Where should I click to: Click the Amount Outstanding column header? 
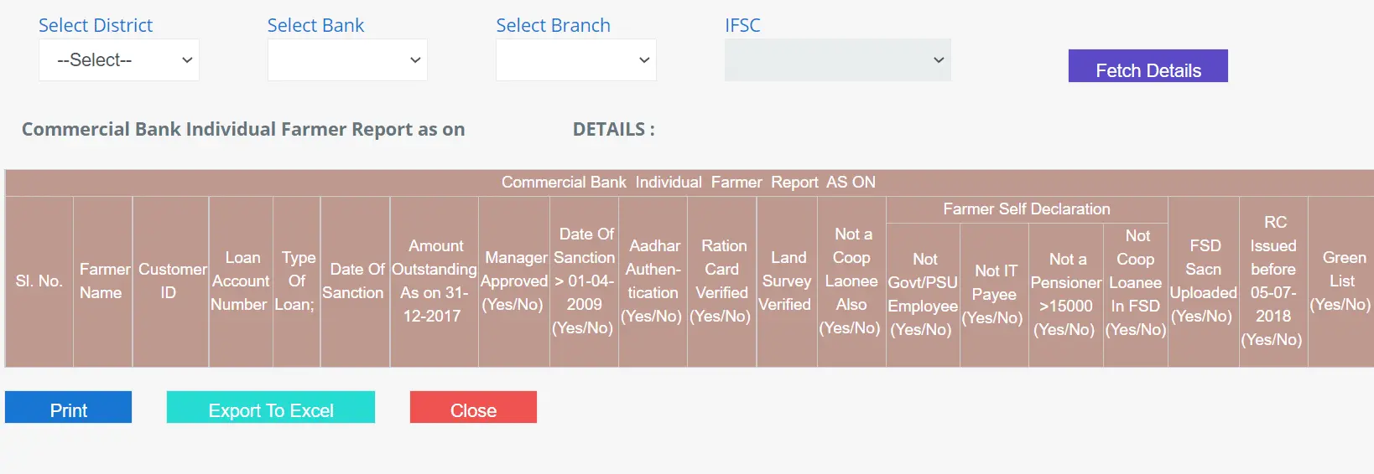(x=434, y=281)
